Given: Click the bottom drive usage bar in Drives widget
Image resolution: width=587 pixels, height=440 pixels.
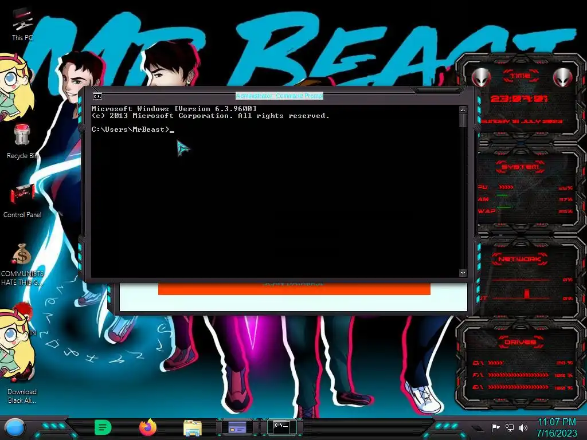Looking at the screenshot, I should (518, 387).
